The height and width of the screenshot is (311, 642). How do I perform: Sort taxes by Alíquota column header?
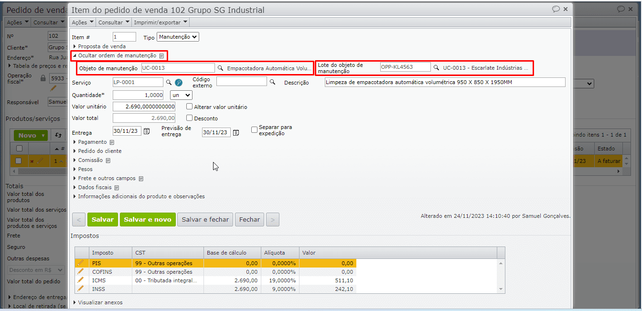[x=280, y=253]
